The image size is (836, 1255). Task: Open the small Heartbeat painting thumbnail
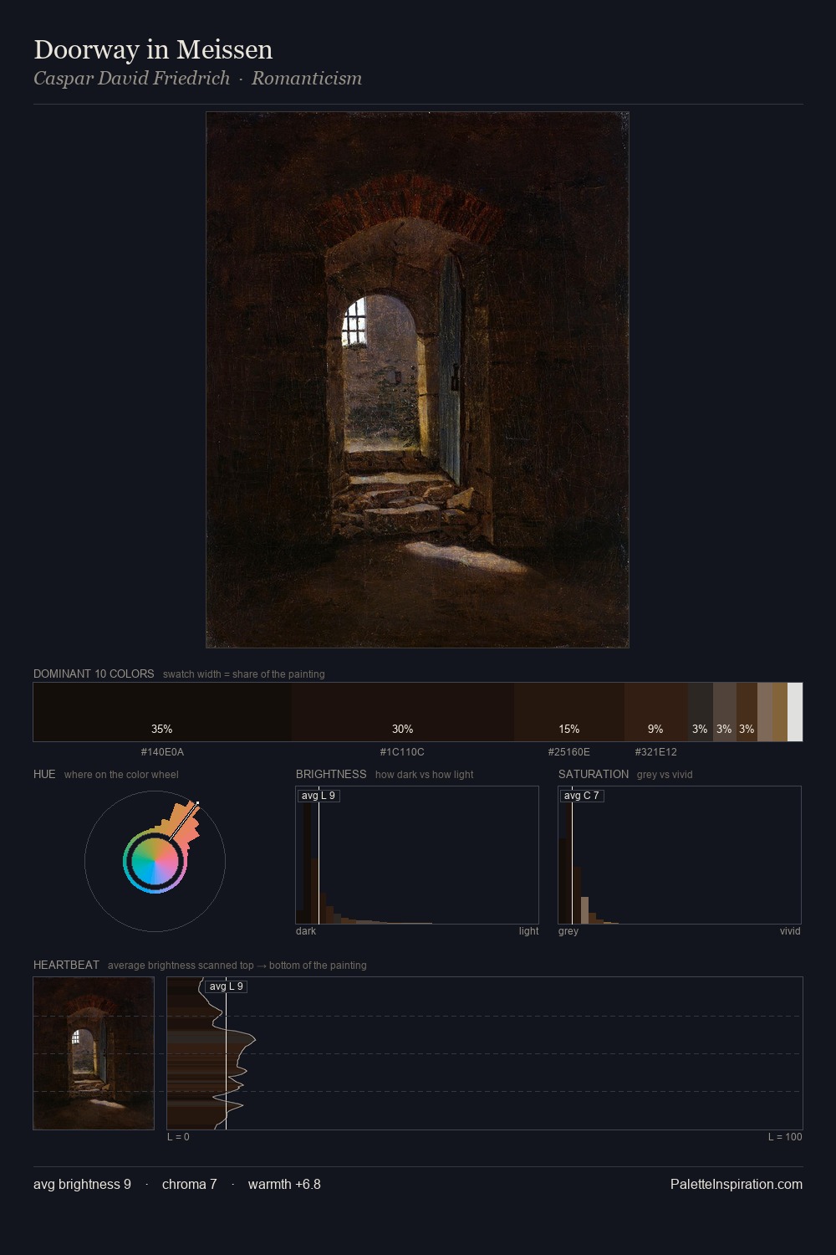[94, 1053]
